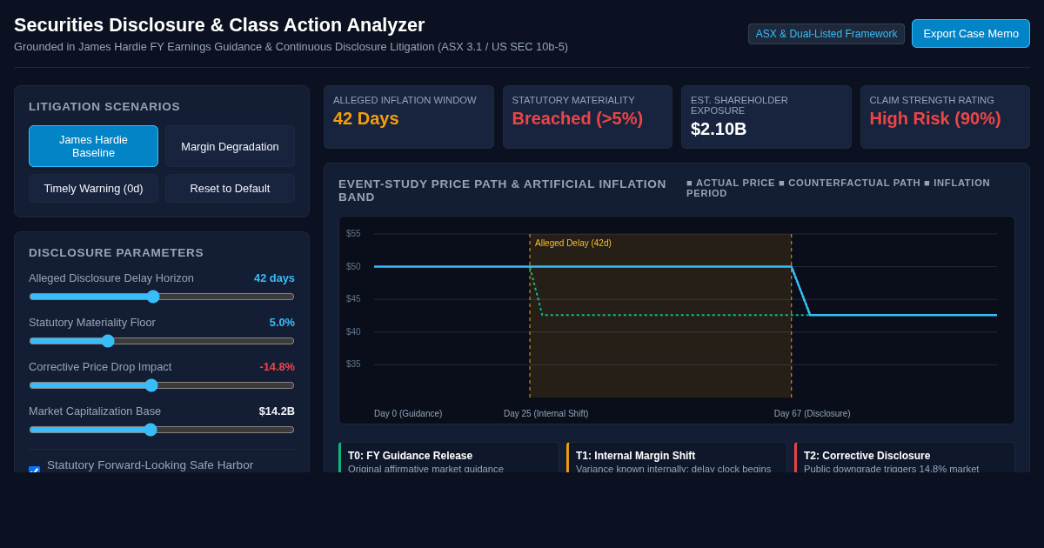
Task: Click the Day 67 (Disclosure) axis label
Action: coord(812,414)
